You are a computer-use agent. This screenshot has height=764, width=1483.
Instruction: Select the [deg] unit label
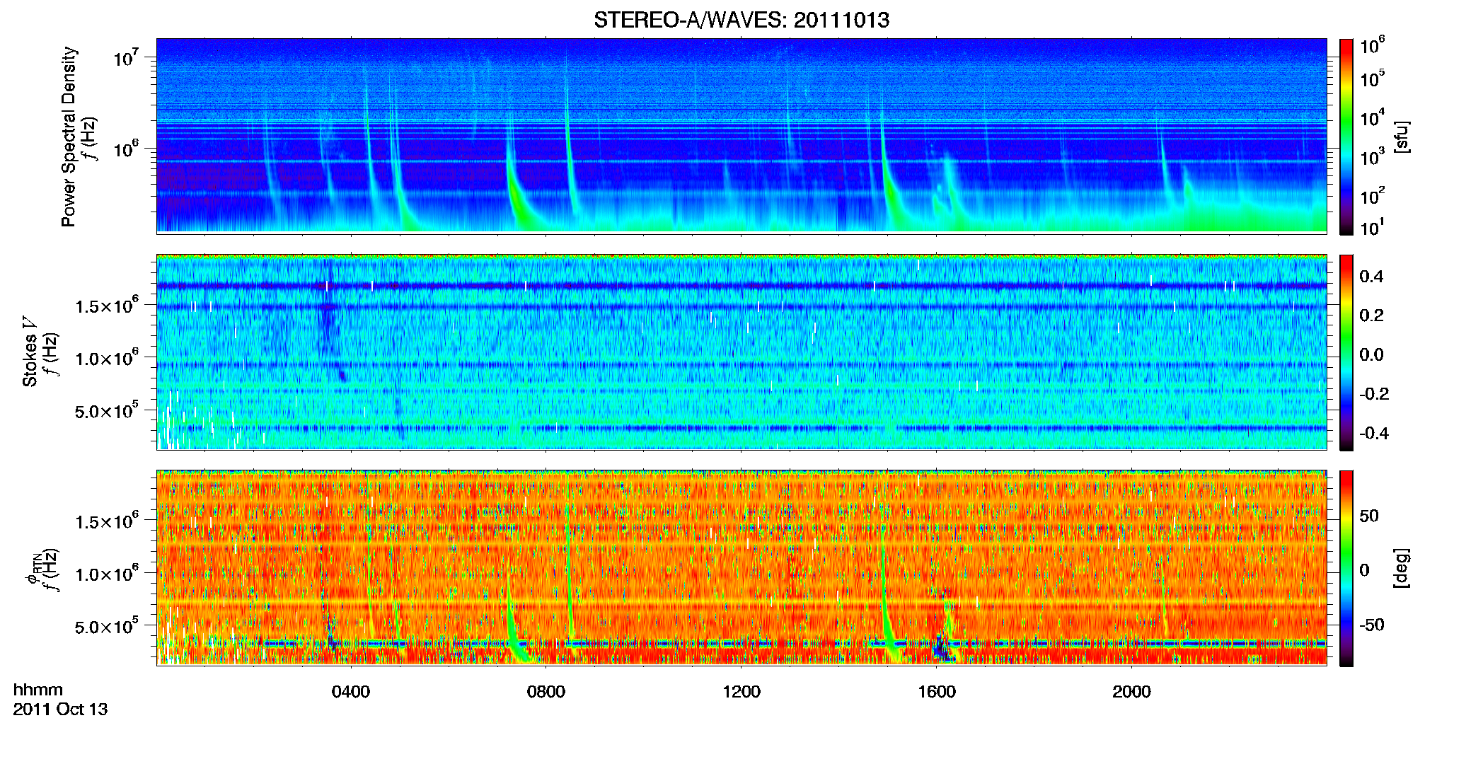(1401, 568)
